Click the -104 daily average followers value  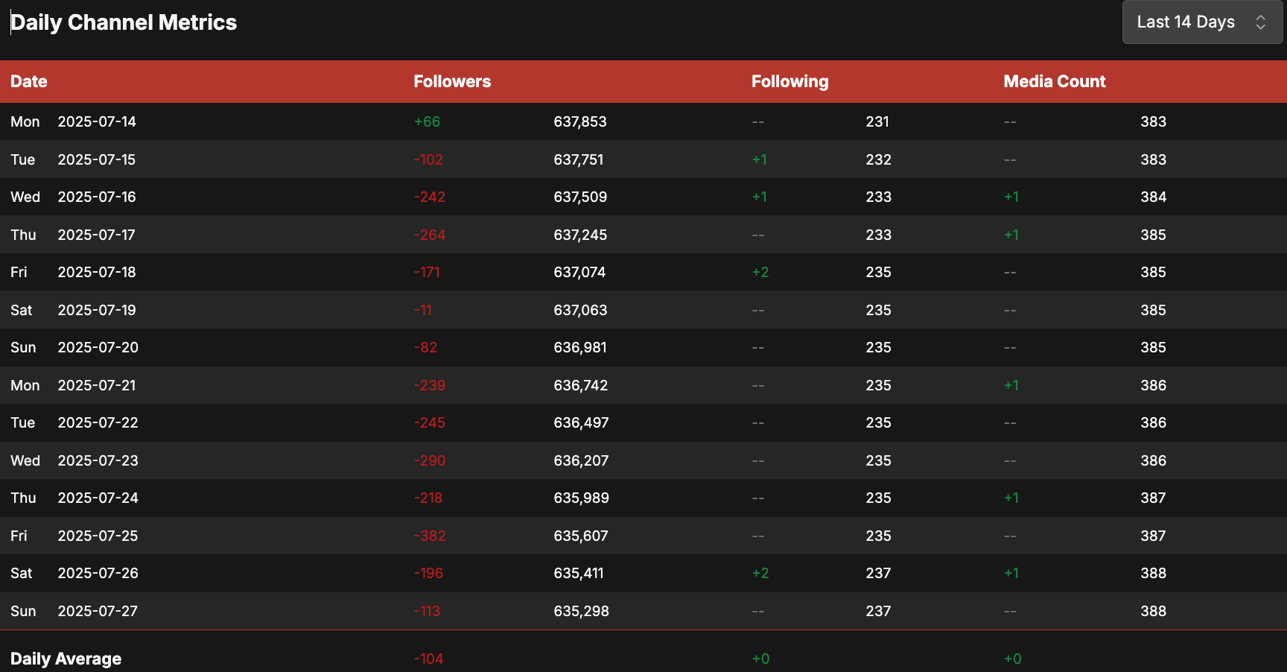[x=428, y=659]
